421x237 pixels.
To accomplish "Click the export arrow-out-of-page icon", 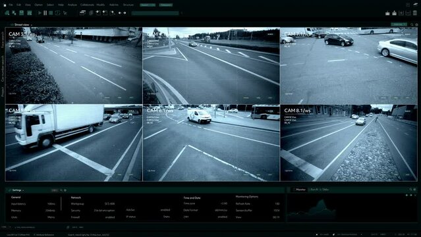I will click(105, 13).
